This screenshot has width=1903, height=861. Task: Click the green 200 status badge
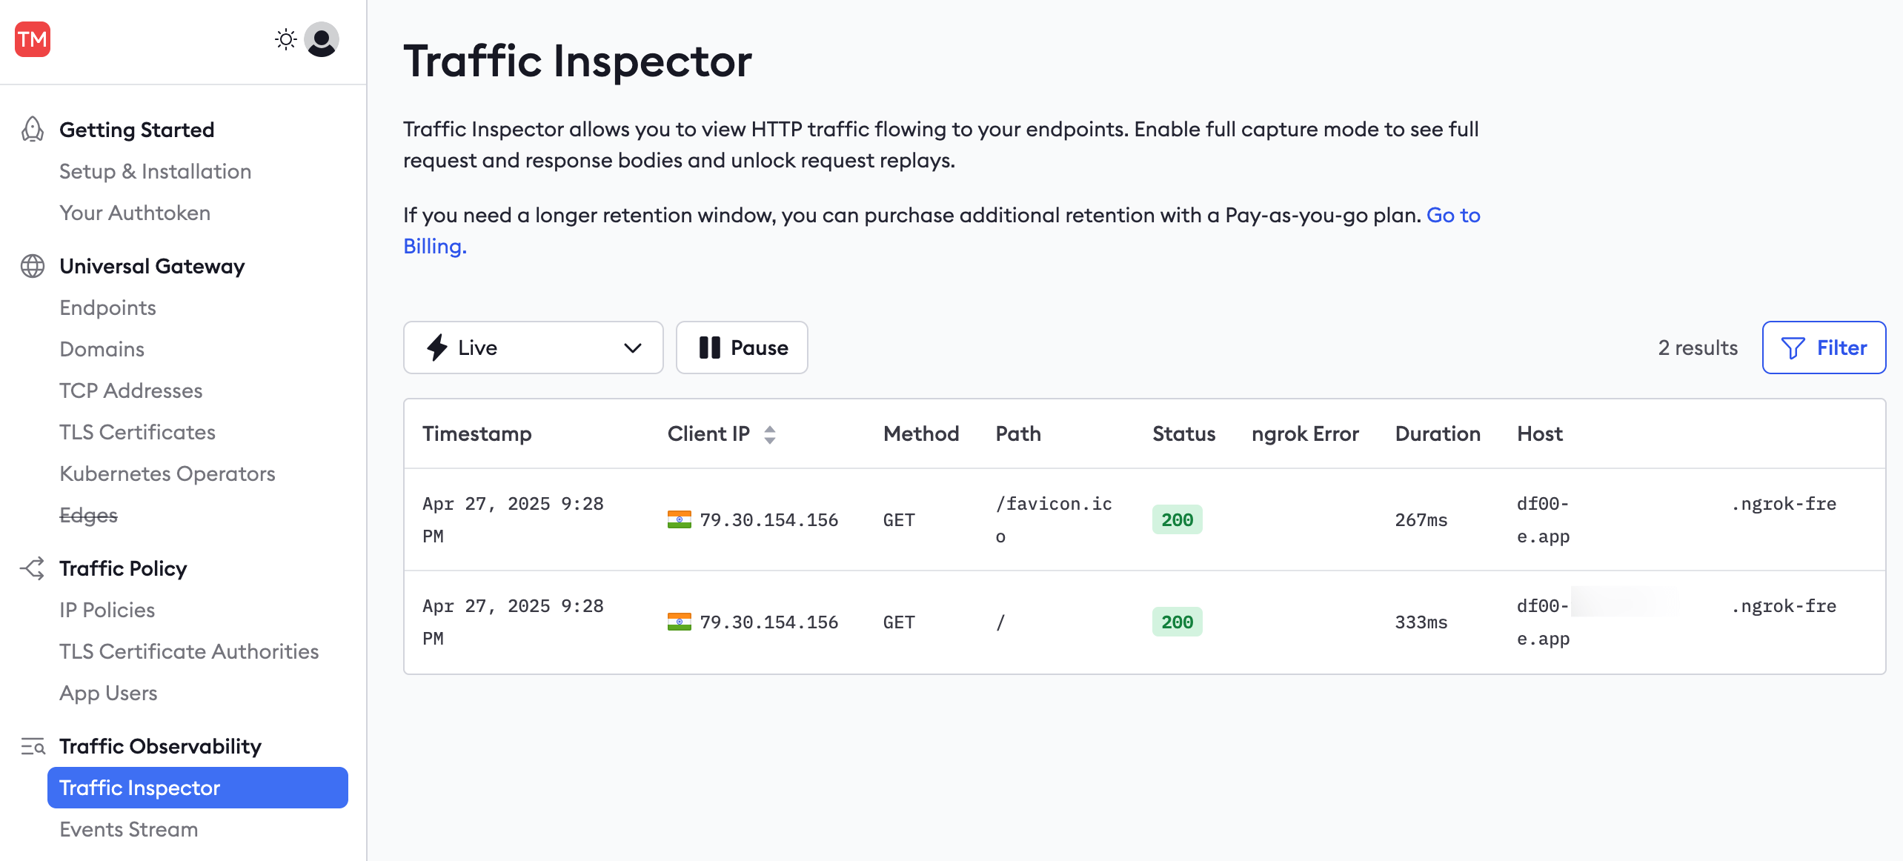click(x=1177, y=519)
